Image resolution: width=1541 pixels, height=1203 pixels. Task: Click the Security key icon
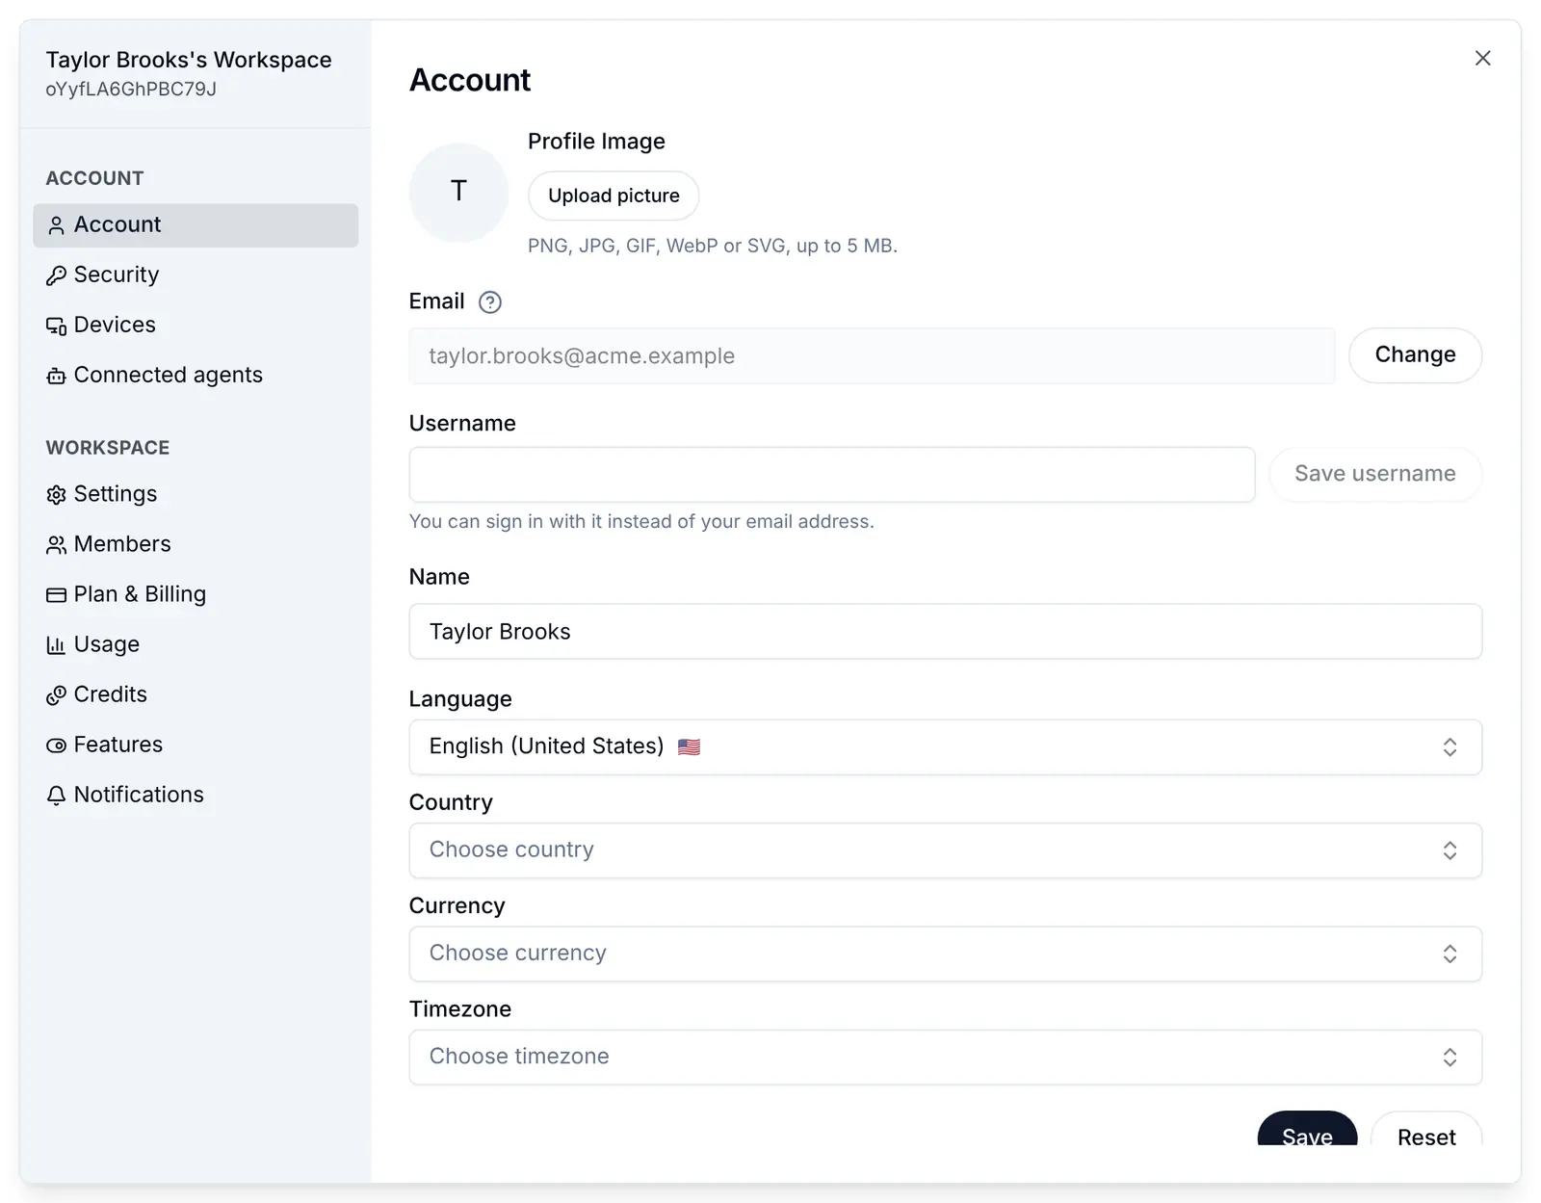56,275
